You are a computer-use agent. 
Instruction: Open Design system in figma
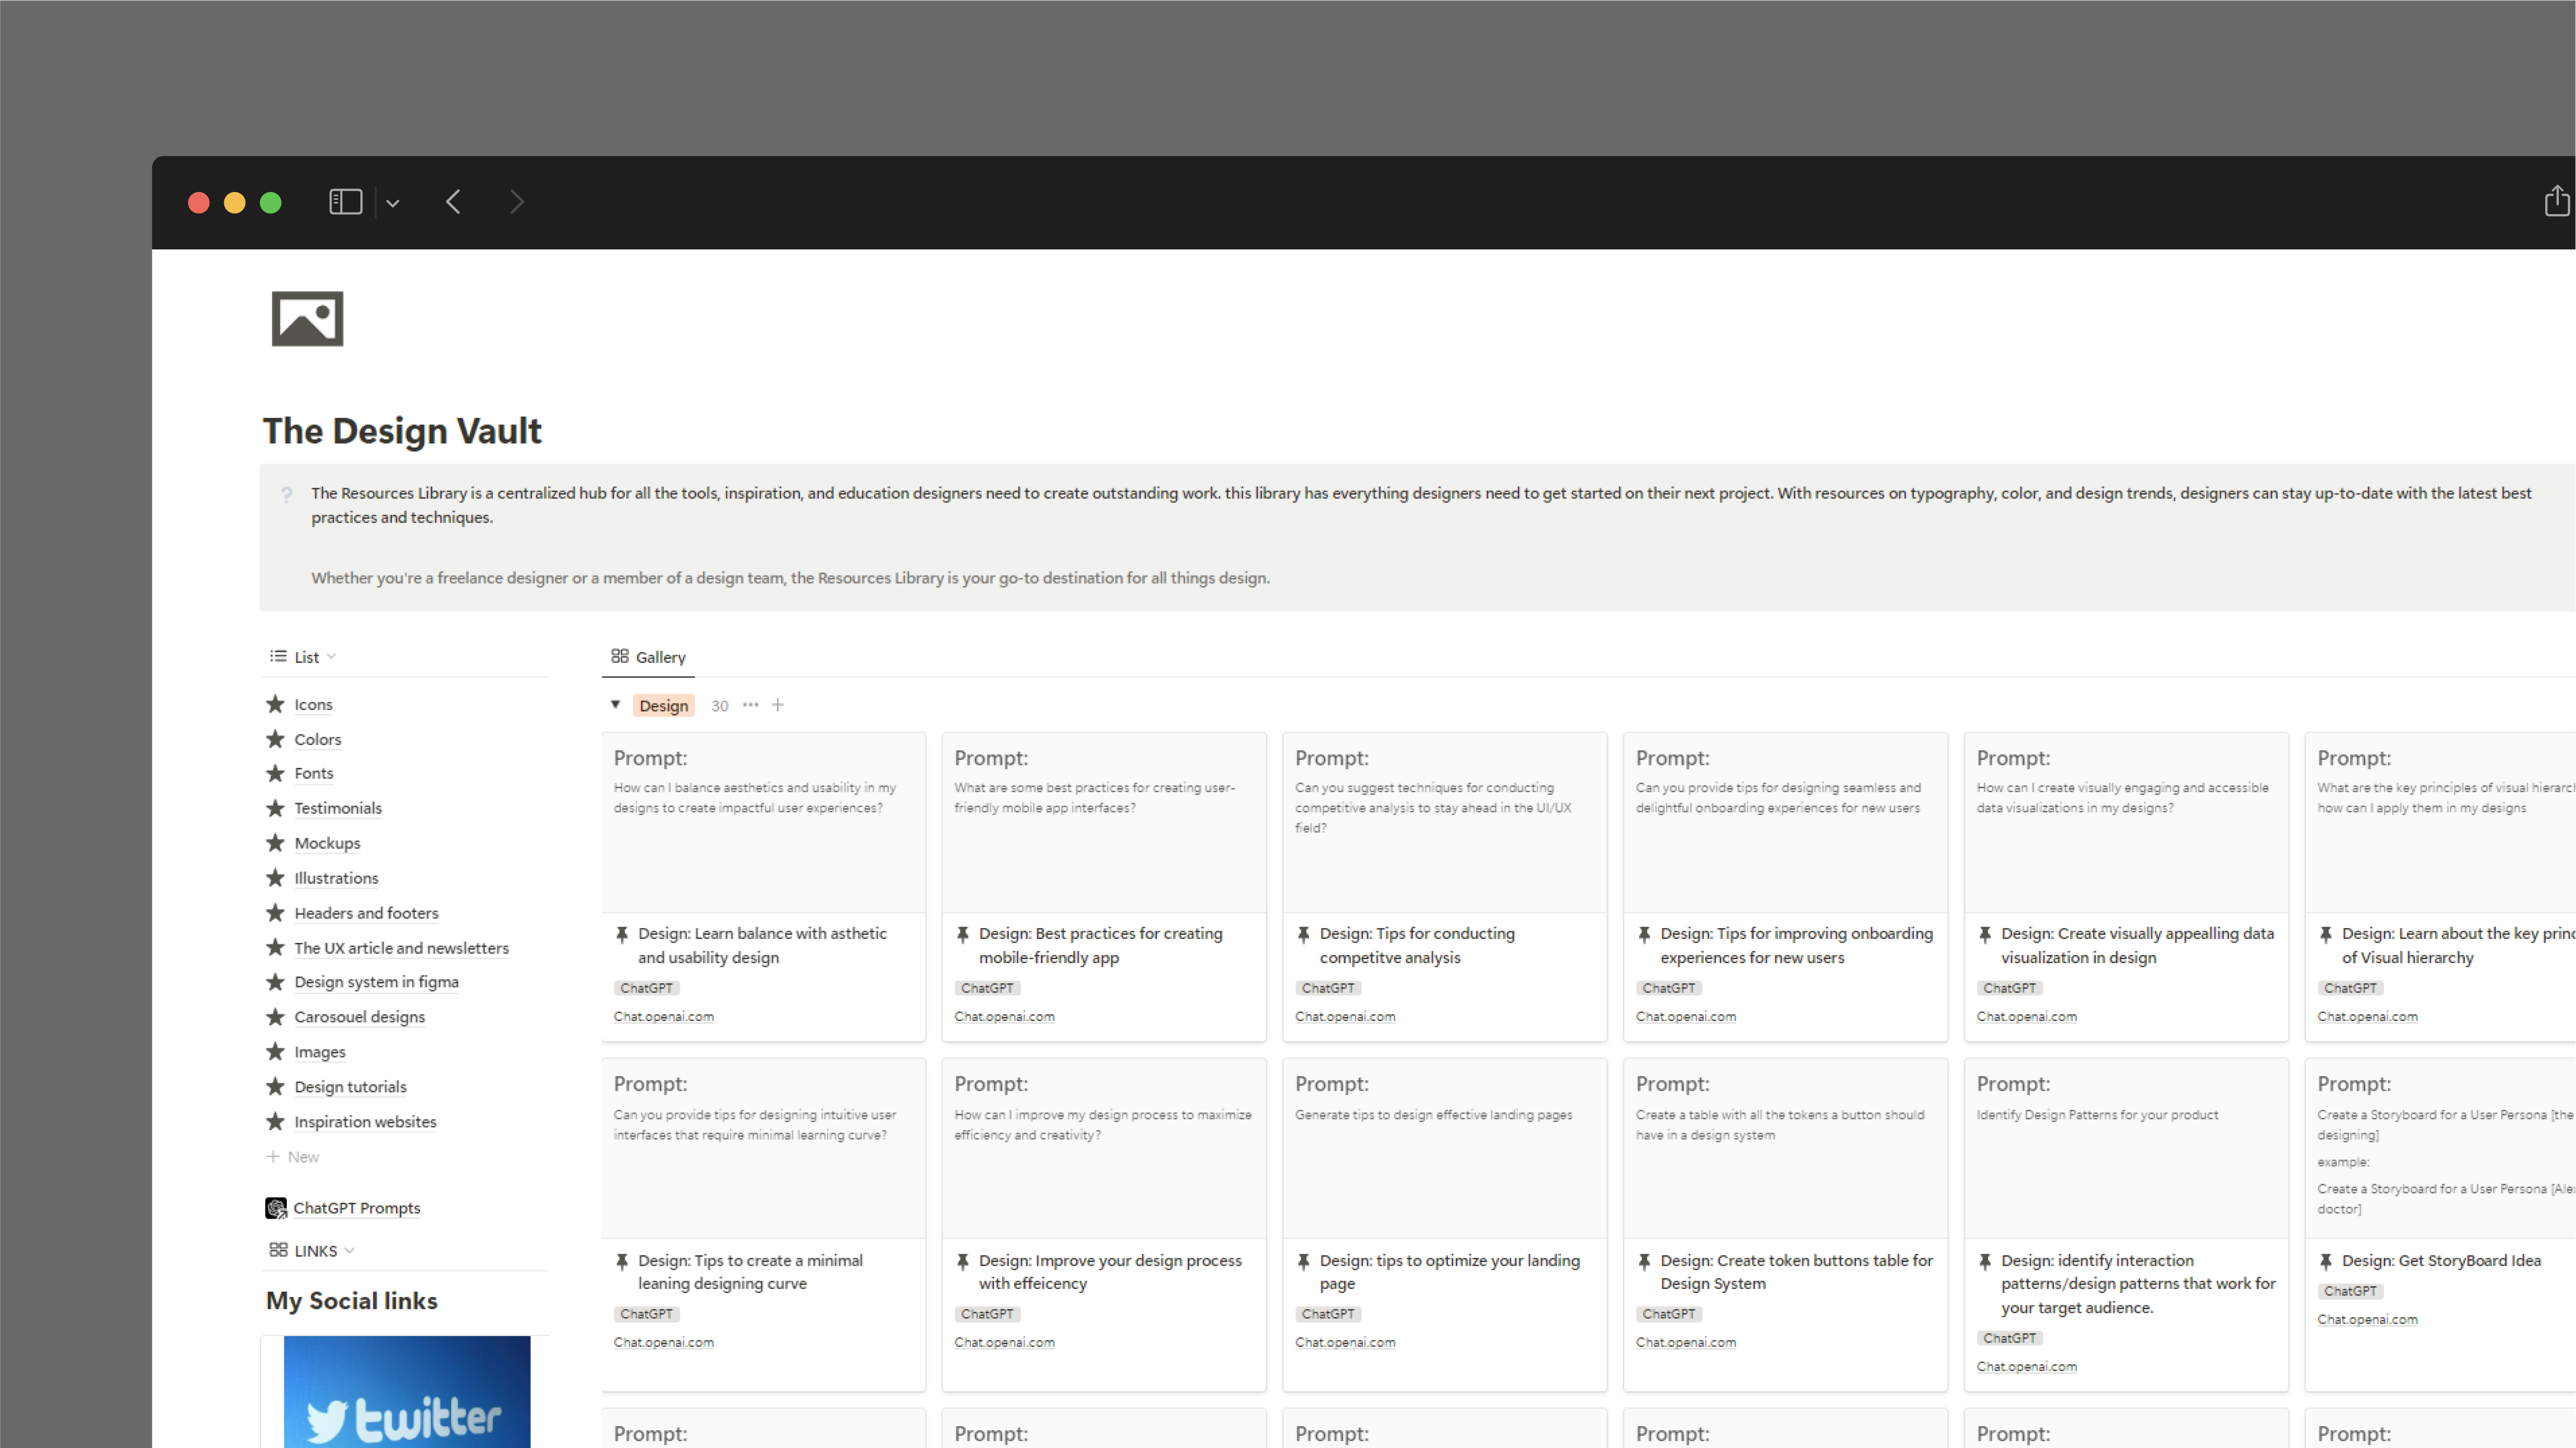[376, 982]
